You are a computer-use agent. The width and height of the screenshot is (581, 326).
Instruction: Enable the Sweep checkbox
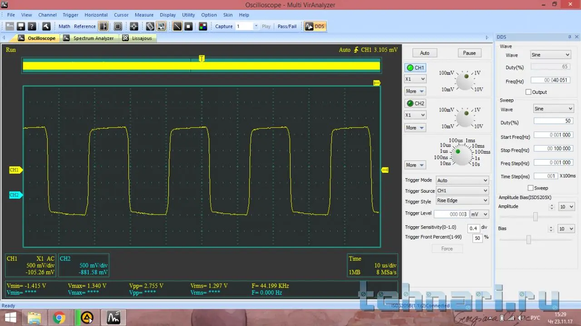[x=531, y=188]
